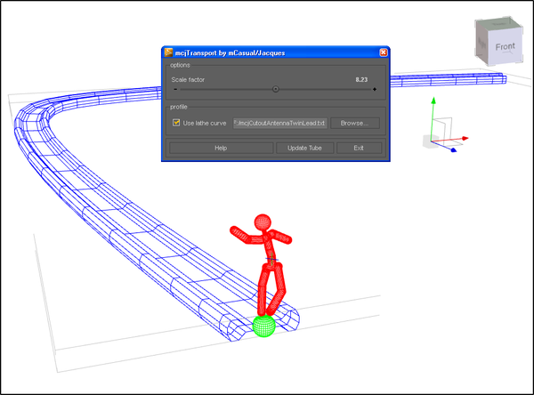Click the Scale factor value 8.23
This screenshot has width=534, height=395.
pyautogui.click(x=361, y=80)
